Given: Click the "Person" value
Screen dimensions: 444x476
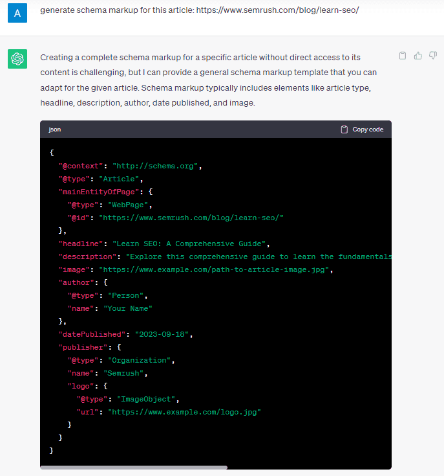Looking at the screenshot, I should click(125, 296).
